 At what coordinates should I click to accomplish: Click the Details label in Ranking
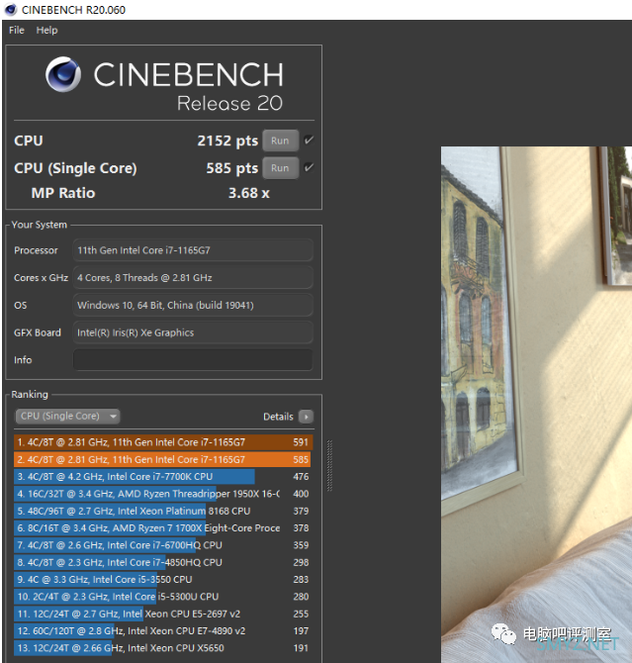(x=278, y=417)
